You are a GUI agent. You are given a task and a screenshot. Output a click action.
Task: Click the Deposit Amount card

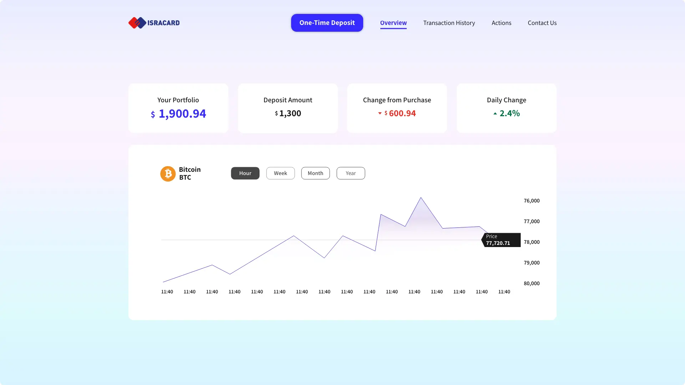(x=288, y=108)
